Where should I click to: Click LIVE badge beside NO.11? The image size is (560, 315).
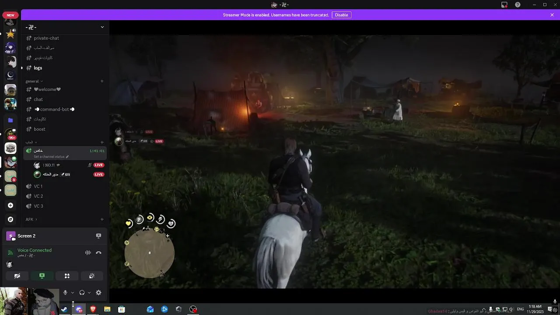[99, 165]
